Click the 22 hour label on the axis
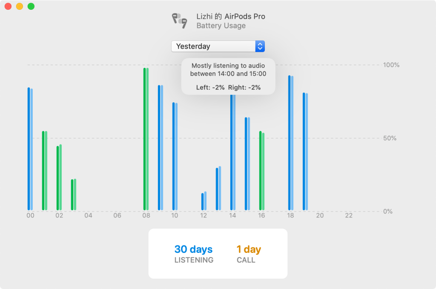Image resolution: width=436 pixels, height=289 pixels. [x=348, y=216]
